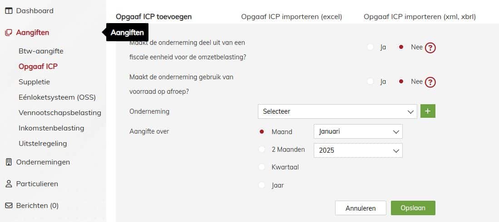Click the Dashboard icon in sidebar
The image size is (499, 222).
tap(9, 11)
